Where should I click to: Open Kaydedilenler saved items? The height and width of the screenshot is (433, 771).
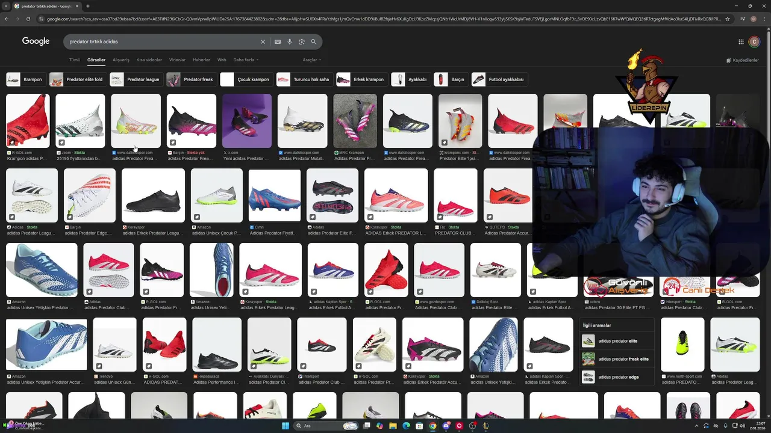743,60
